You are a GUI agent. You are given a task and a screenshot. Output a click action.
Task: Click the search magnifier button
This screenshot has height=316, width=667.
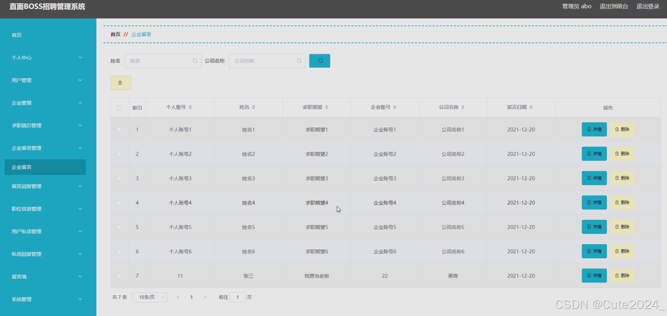coord(319,61)
